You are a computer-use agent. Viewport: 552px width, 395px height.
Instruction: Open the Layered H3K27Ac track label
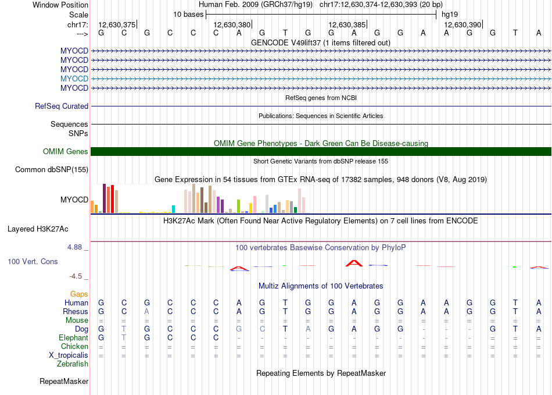[x=38, y=229]
